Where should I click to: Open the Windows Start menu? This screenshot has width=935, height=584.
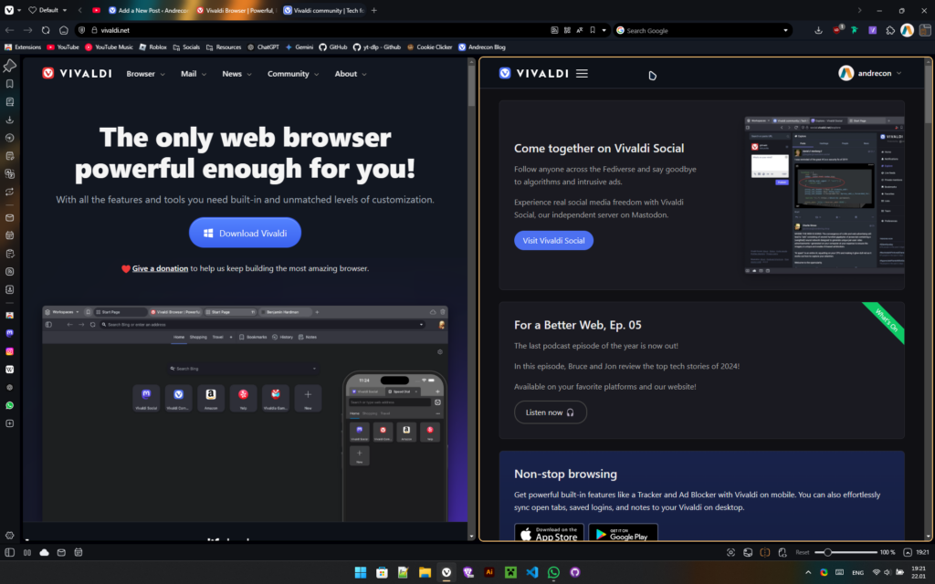(360, 572)
